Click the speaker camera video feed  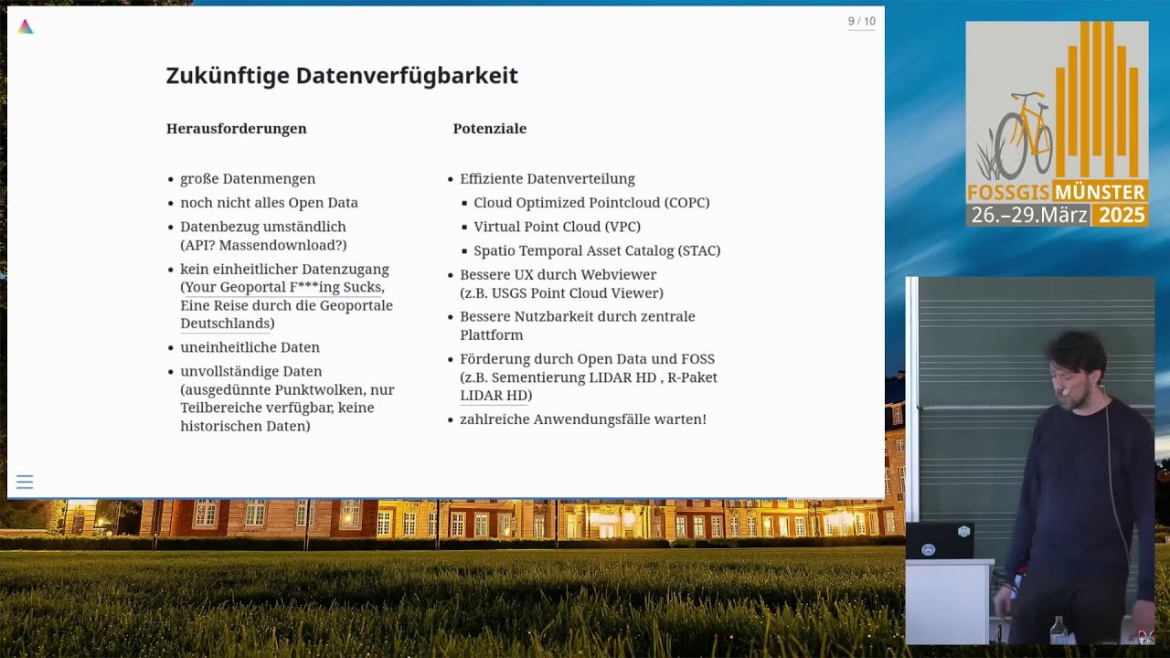click(x=1030, y=461)
